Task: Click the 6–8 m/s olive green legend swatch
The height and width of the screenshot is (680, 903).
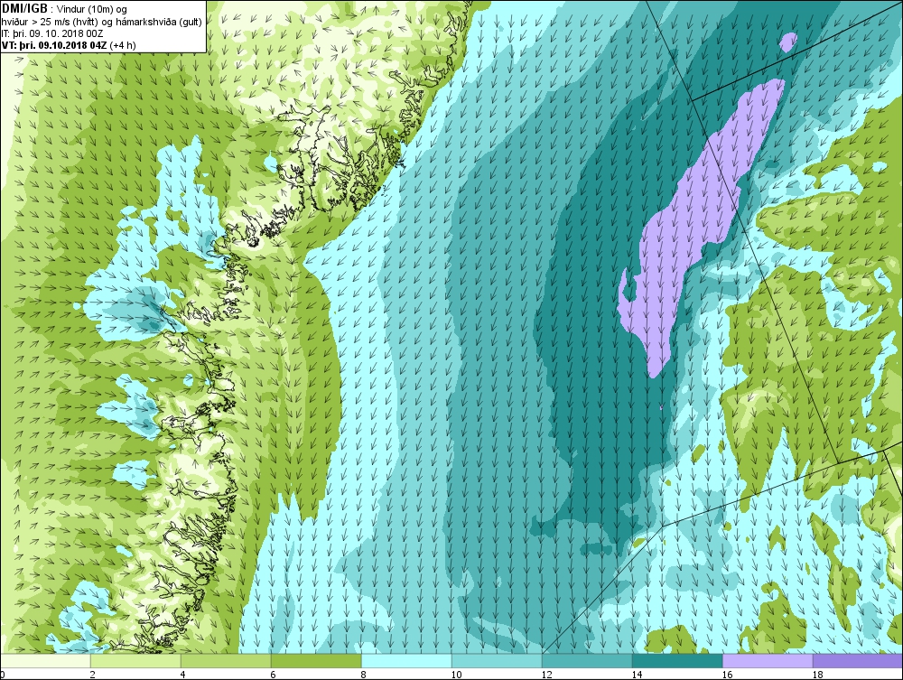Action: pos(316,660)
